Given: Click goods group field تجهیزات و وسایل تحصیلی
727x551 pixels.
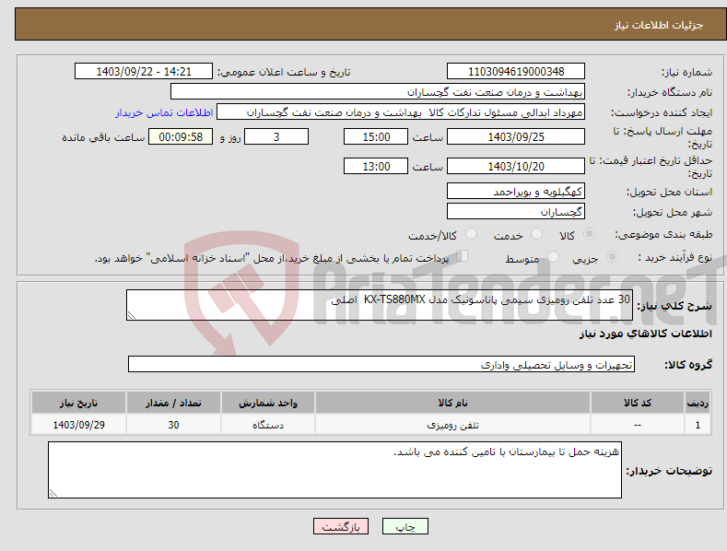Looking at the screenshot, I should pyautogui.click(x=381, y=365).
